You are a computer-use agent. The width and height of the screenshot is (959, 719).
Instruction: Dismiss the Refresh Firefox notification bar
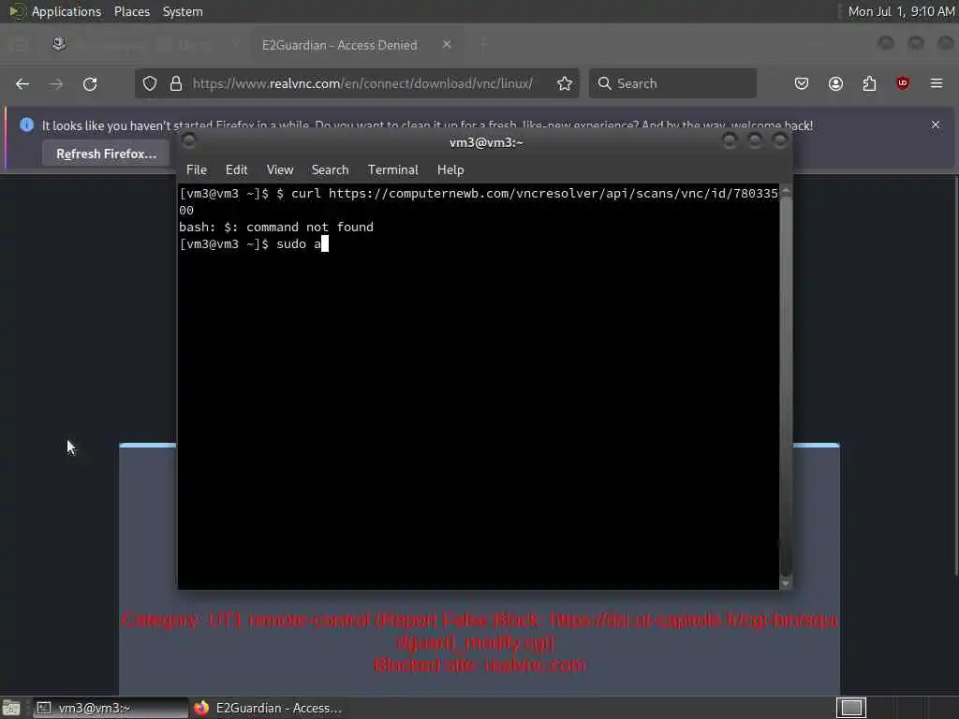point(936,125)
